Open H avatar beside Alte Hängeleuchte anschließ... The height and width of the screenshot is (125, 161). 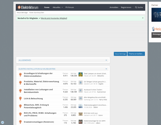tap(80, 98)
